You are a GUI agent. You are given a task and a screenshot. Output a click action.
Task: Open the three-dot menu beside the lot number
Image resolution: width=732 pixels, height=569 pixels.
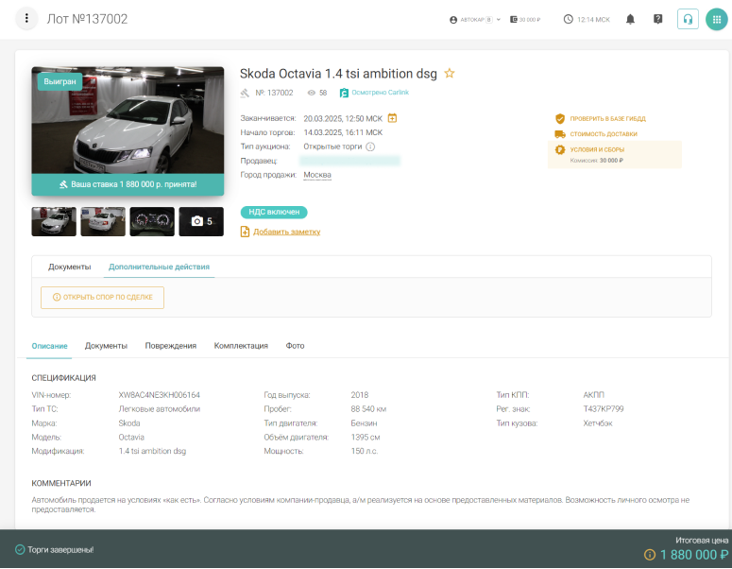coord(27,19)
